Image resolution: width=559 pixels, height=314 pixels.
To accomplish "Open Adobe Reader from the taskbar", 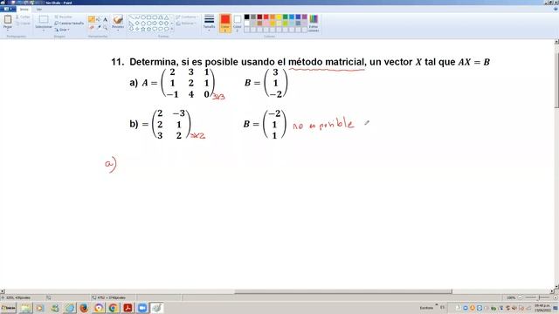I will (128, 308).
